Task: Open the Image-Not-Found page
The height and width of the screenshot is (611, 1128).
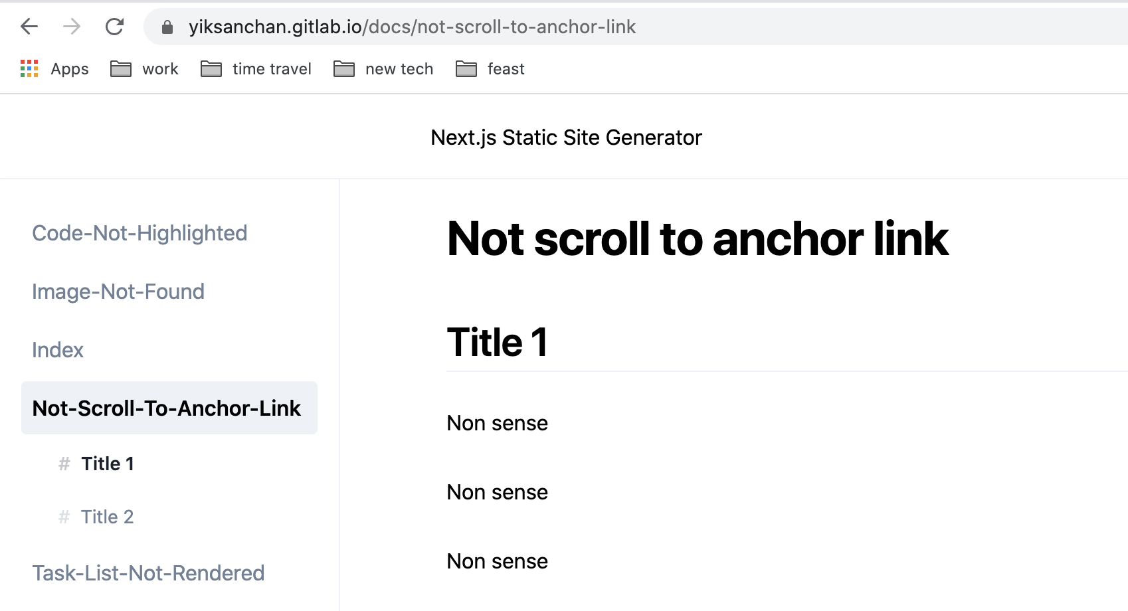Action: pyautogui.click(x=118, y=291)
